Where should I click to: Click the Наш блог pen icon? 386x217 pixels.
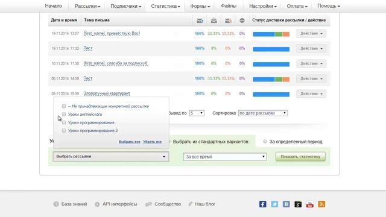(191, 204)
